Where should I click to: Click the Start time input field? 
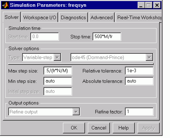[x=44, y=37]
